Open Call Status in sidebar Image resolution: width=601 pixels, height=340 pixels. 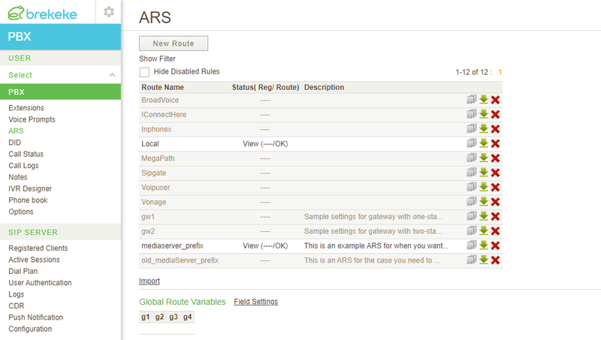(x=26, y=154)
